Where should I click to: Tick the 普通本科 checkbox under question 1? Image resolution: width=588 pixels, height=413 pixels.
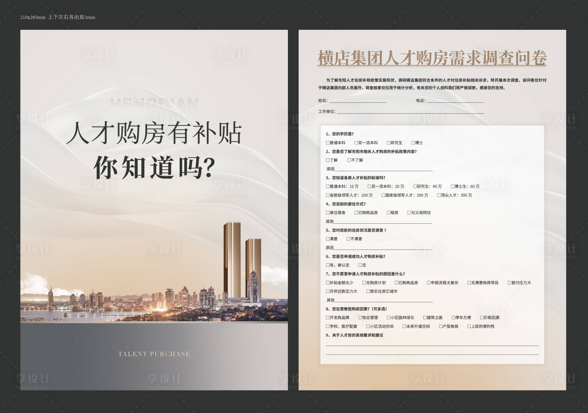click(328, 143)
